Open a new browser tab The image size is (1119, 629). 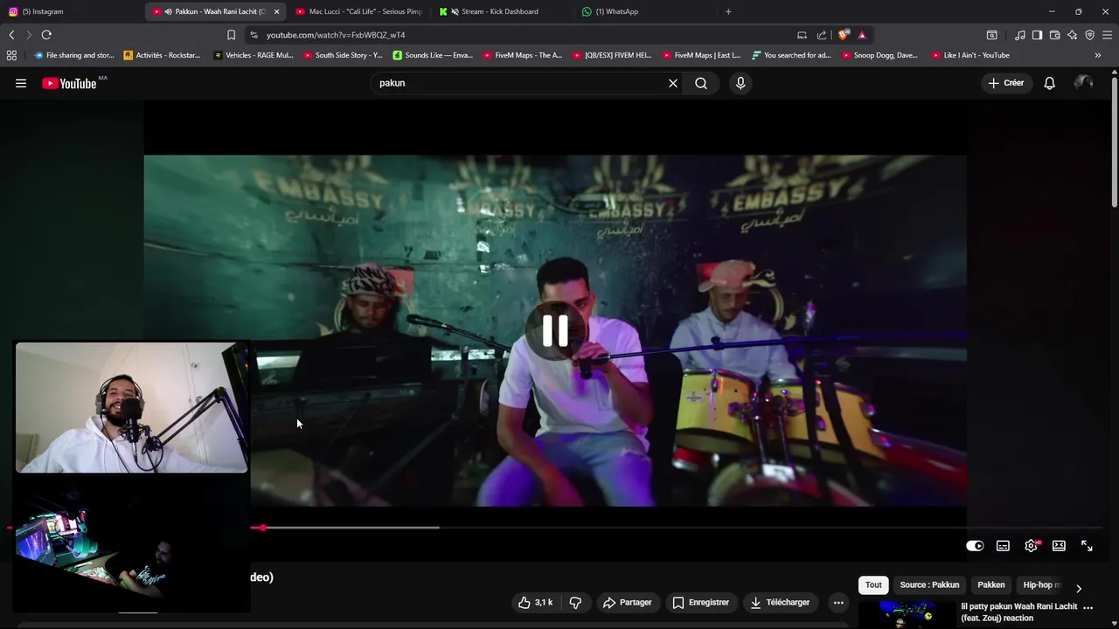[728, 11]
